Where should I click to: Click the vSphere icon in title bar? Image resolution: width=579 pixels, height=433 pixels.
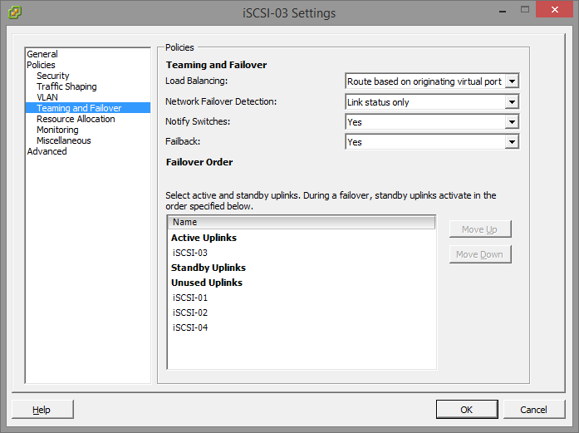point(15,12)
